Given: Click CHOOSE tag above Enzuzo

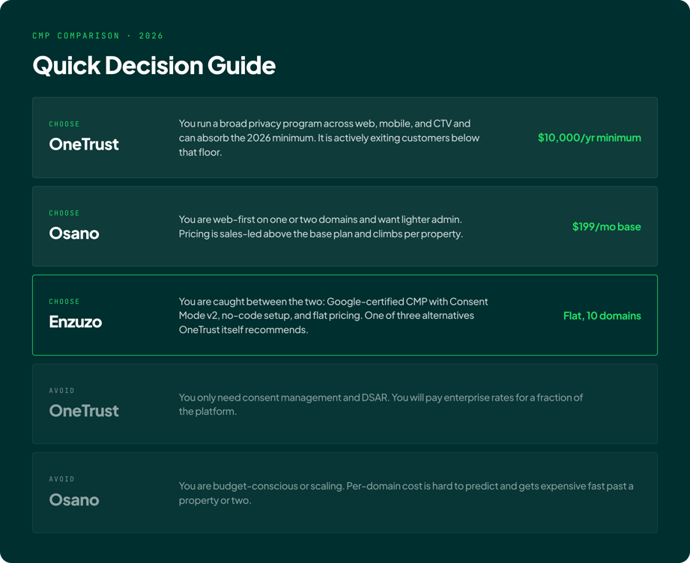Looking at the screenshot, I should coord(64,301).
